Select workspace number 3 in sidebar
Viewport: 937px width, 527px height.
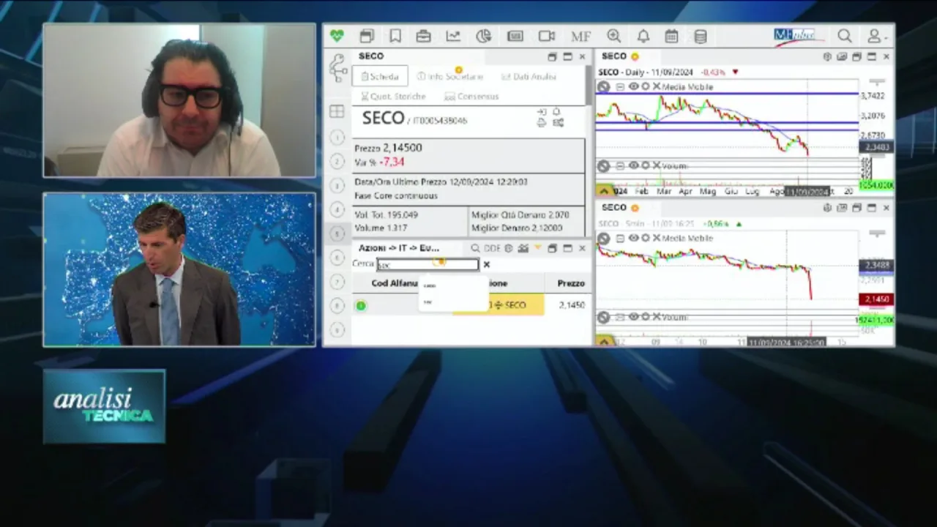[x=337, y=185]
